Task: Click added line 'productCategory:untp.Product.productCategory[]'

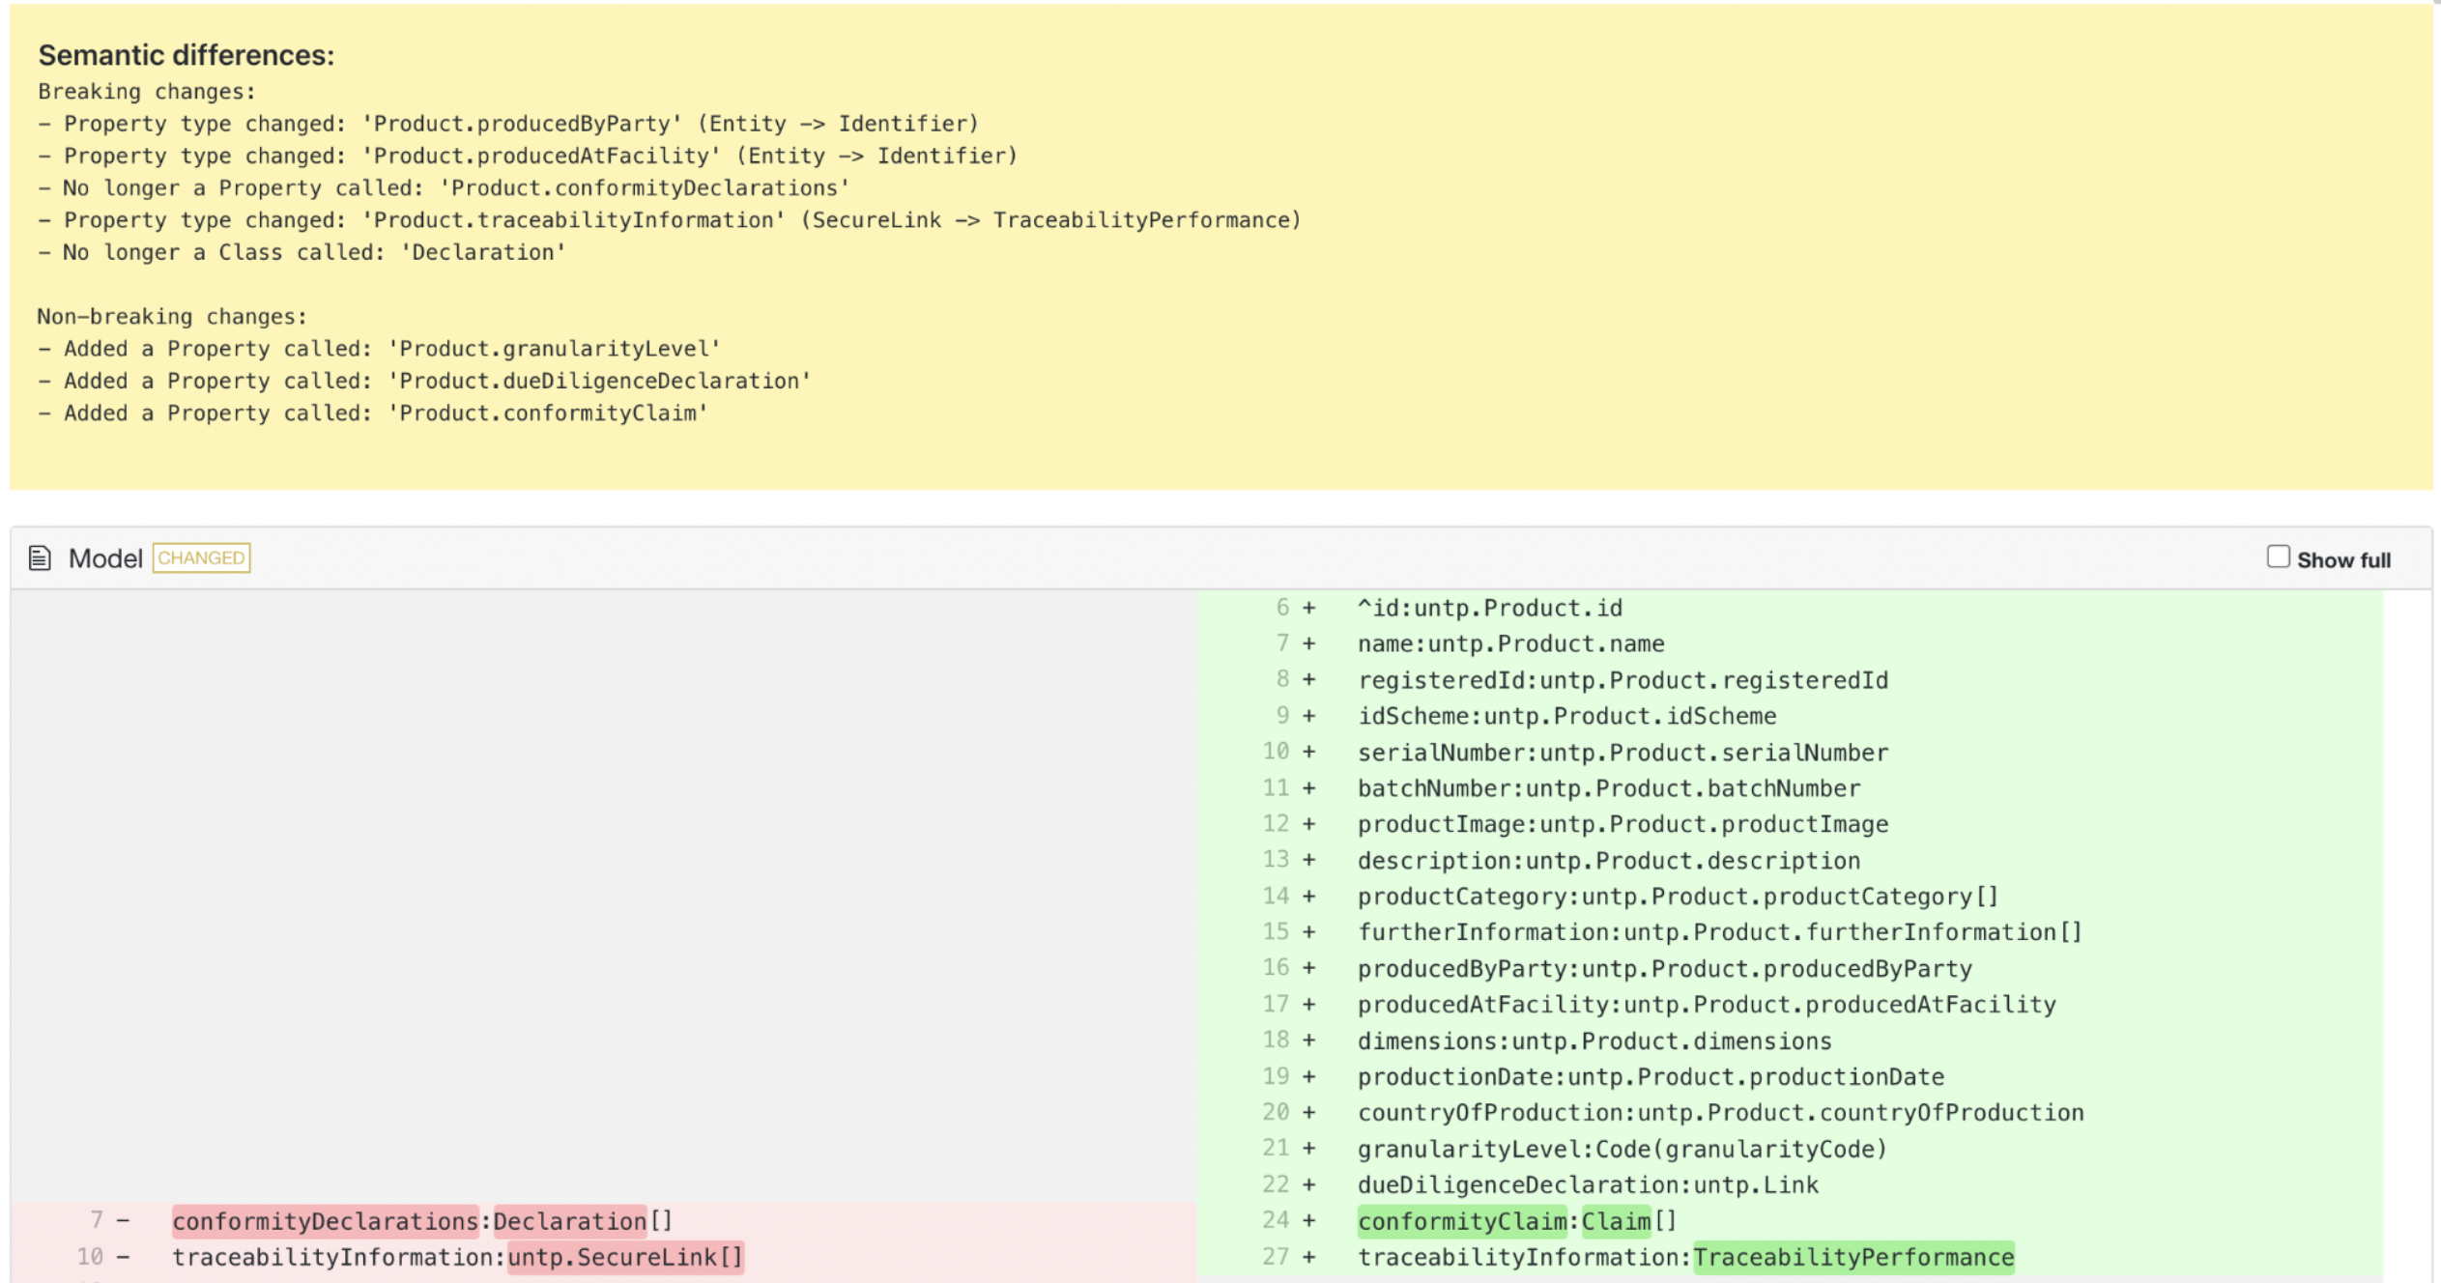Action: pos(1678,897)
